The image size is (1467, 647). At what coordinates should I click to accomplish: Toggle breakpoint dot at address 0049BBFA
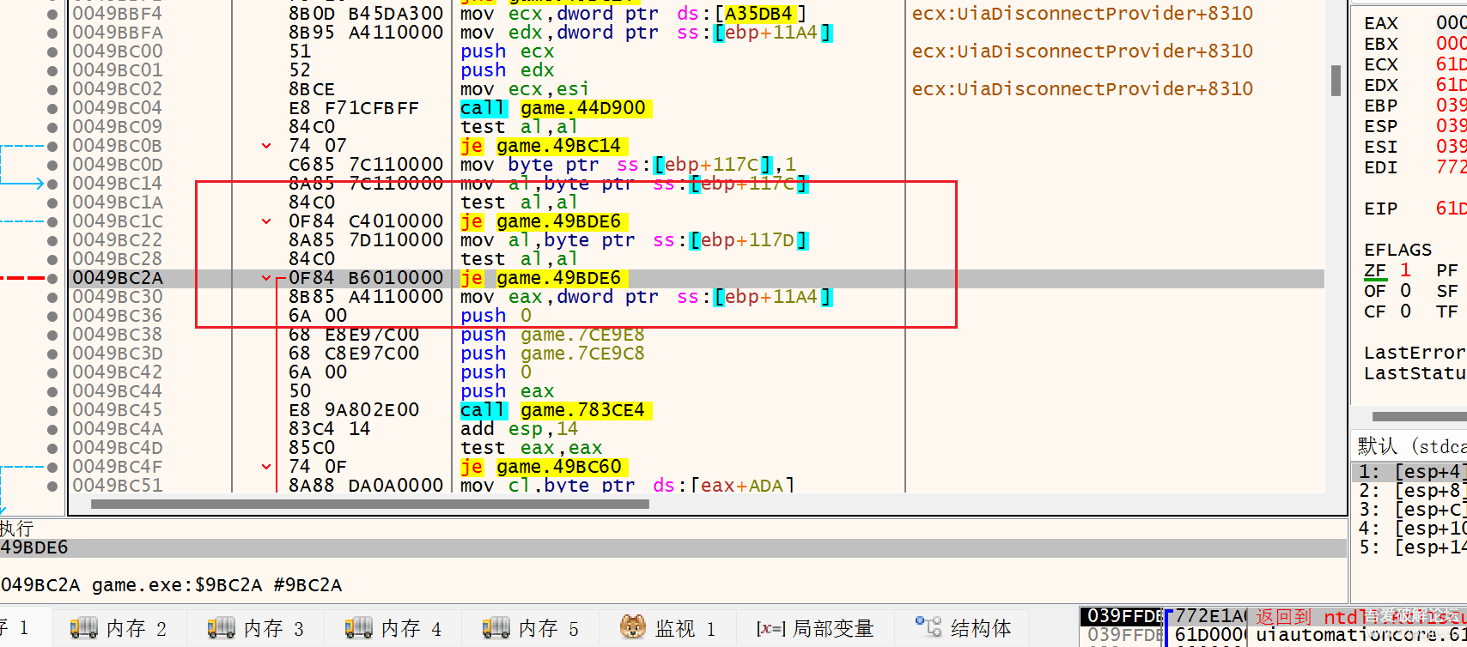(x=52, y=33)
